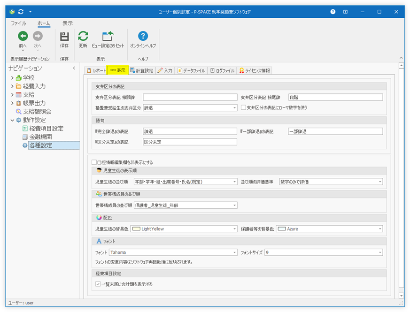This screenshot has height=312, width=410.
Task: Switch to the 表示 ribbon tab
Action: pyautogui.click(x=68, y=23)
